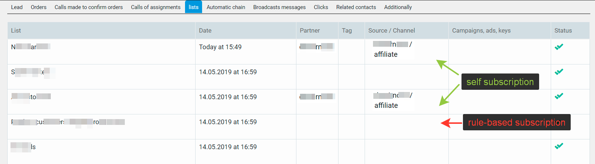Click status checkmark in second list row
The height and width of the screenshot is (164, 595).
click(x=559, y=72)
